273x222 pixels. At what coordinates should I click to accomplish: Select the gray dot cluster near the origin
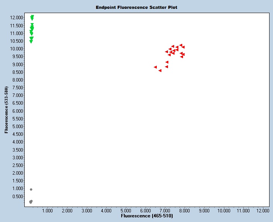[31, 202]
